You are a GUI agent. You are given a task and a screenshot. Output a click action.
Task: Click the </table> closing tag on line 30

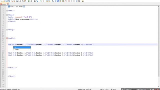[12, 68]
